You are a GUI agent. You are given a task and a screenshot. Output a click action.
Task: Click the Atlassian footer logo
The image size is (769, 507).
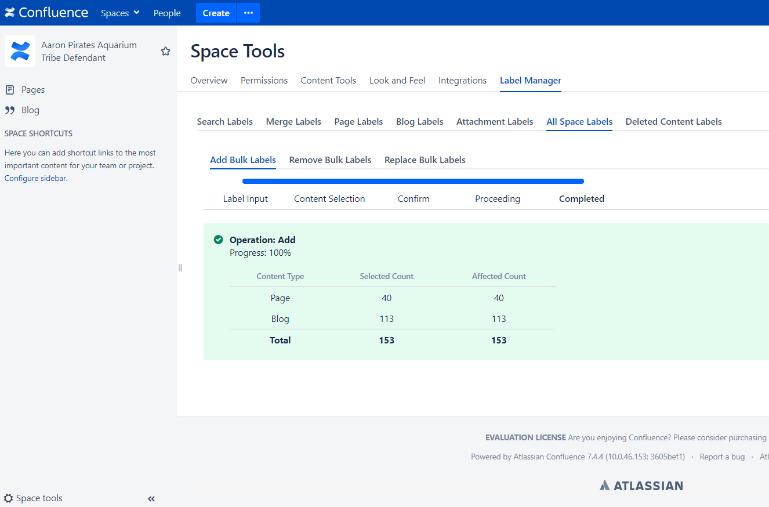click(x=641, y=486)
